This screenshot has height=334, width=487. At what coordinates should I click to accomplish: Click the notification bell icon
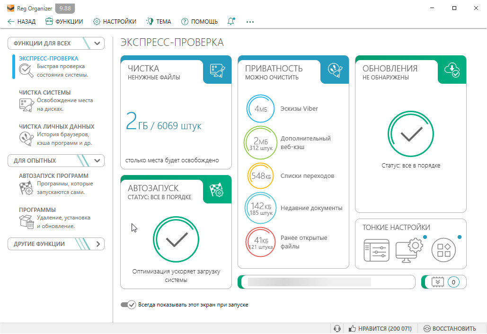(x=231, y=21)
